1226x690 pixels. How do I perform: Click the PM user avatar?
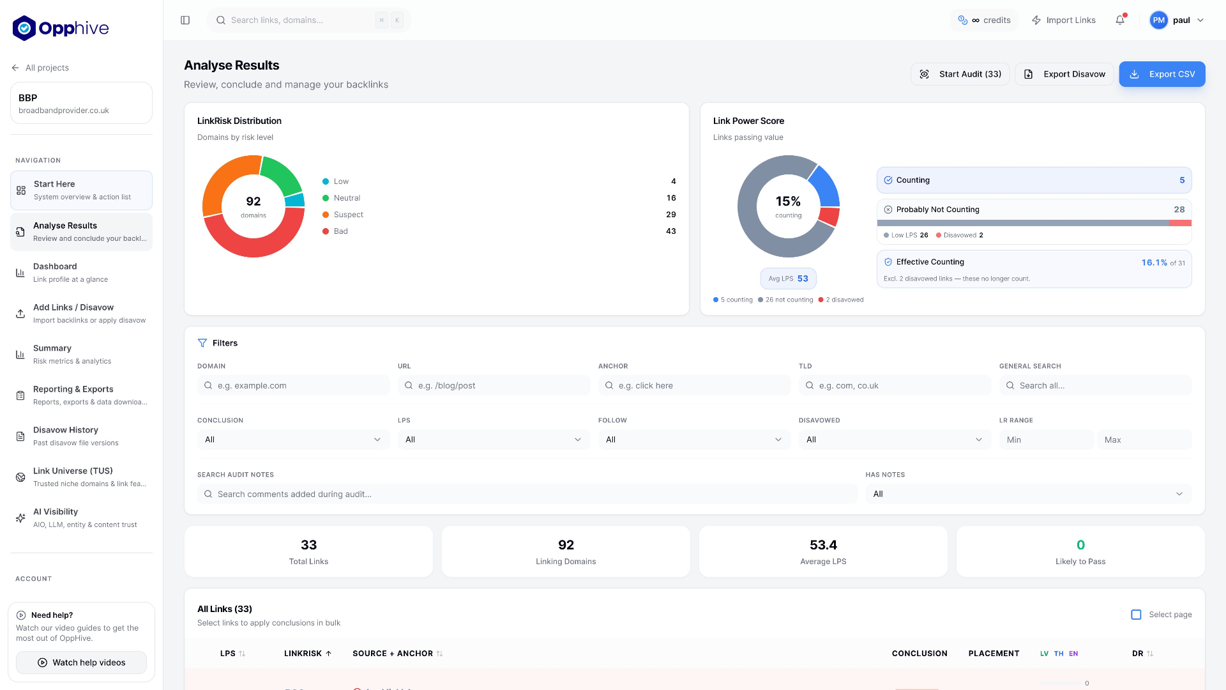[1158, 20]
